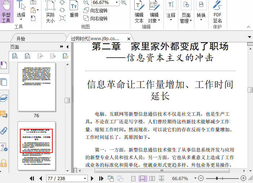Click the zoom in magnifier in ribbon

(123, 2)
